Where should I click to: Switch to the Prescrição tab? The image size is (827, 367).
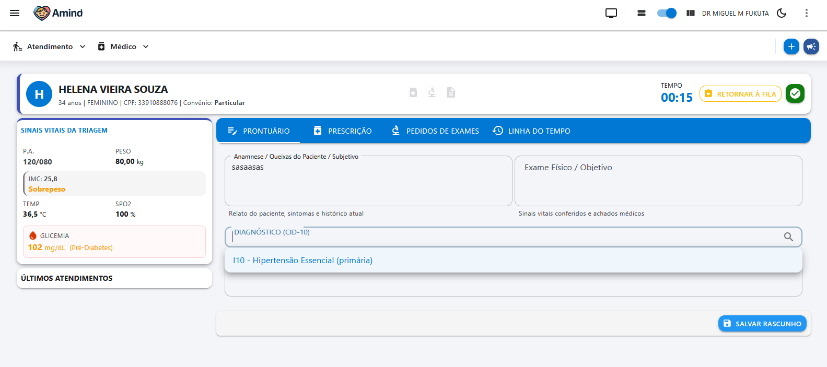[x=343, y=131]
